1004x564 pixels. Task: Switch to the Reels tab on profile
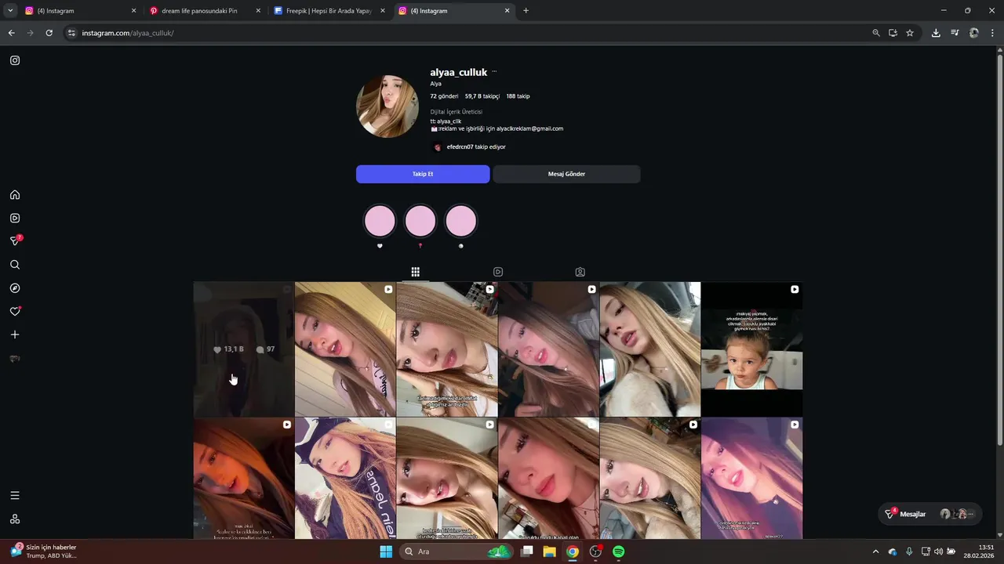498,272
